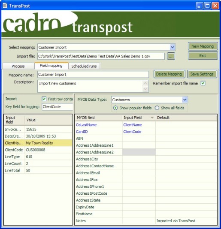Click the Key field for logging box
Viewport: 221px width, 229px height.
pyautogui.click(x=58, y=107)
